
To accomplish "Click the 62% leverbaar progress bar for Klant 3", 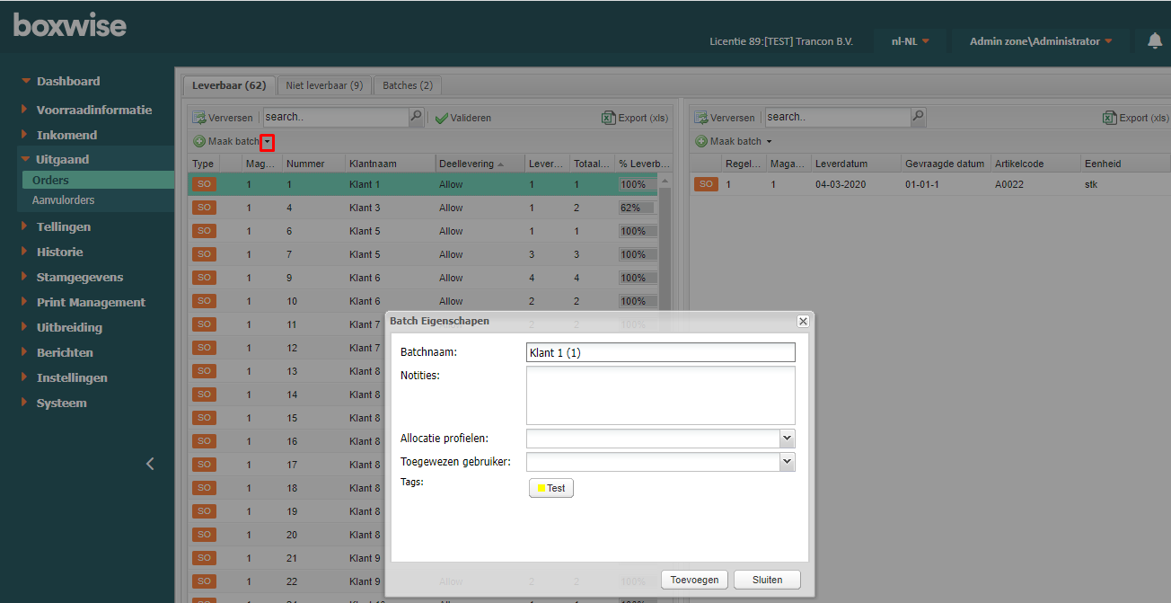I will (636, 207).
